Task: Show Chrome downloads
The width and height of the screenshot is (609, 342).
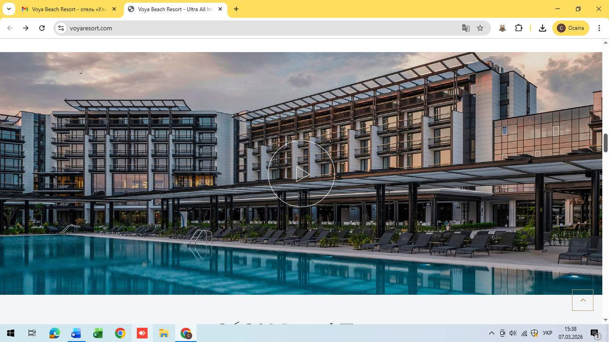Action: tap(543, 28)
